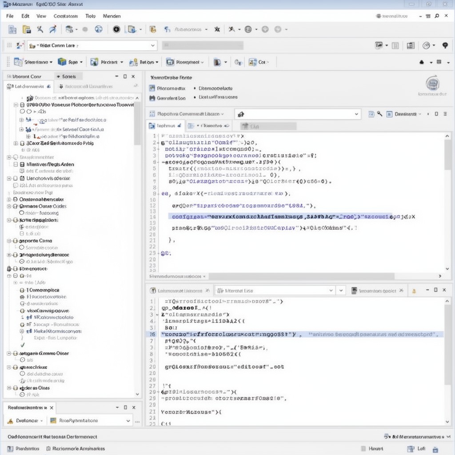Toggle the checkbox beside T Camoxmgitsce
Image resolution: width=455 pixels, height=455 pixels.
click(22, 290)
